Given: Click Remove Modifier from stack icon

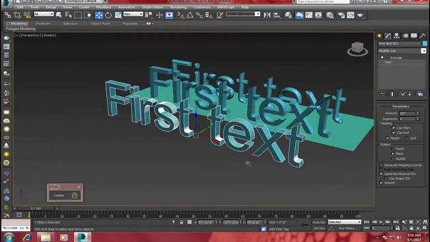Looking at the screenshot, I should (x=410, y=94).
